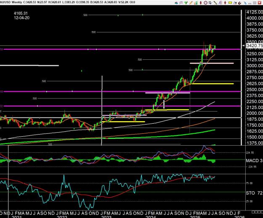
Task: Click the 4165.31 cursor price readout
Action: click(21, 13)
